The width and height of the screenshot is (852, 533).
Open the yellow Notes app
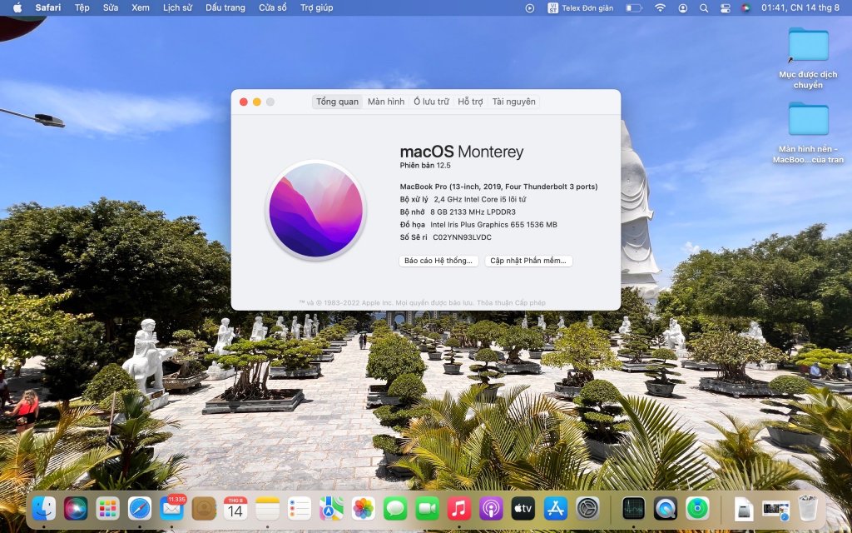(x=267, y=509)
